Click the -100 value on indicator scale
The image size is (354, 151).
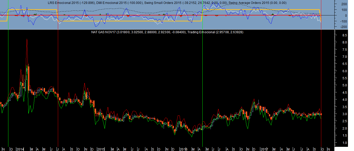[344, 21]
